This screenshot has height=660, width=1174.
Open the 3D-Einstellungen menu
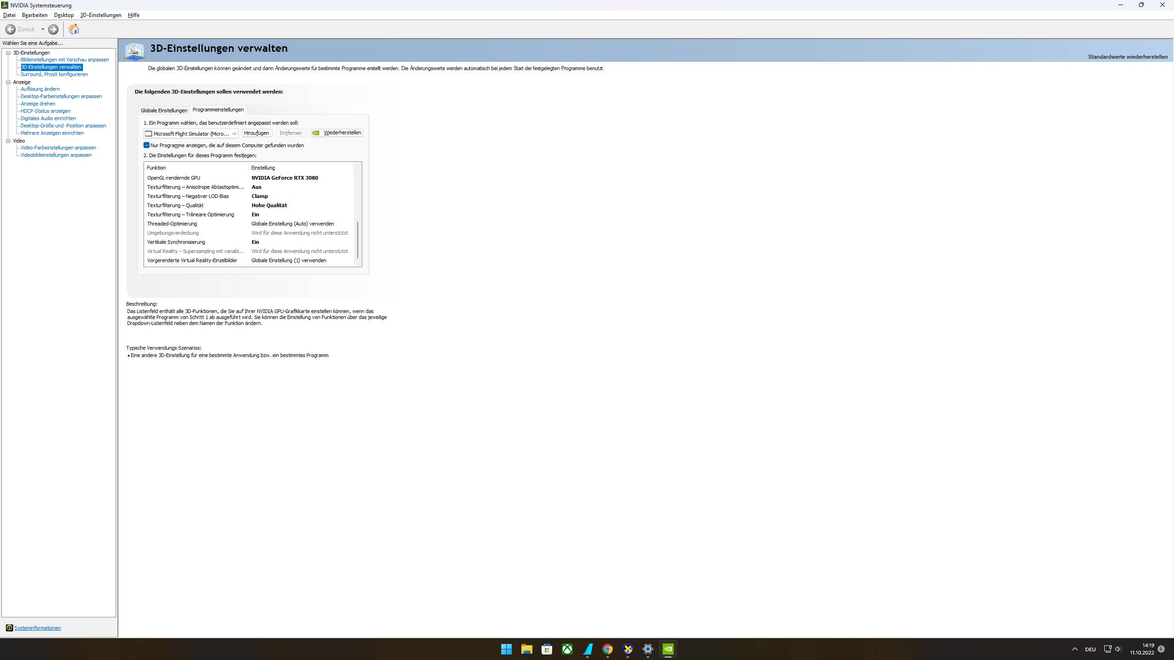pos(100,15)
